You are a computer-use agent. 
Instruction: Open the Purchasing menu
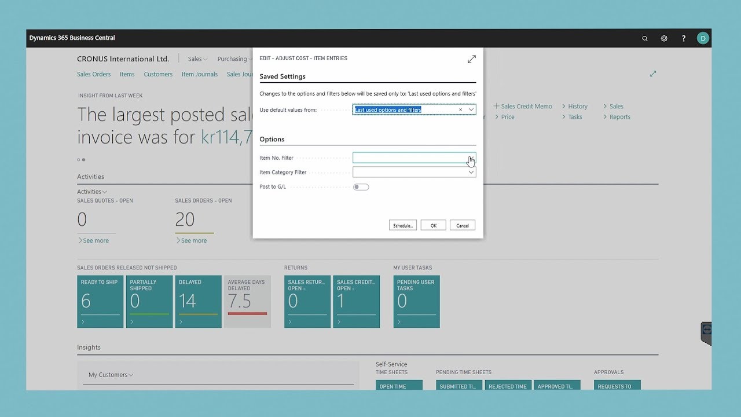233,59
